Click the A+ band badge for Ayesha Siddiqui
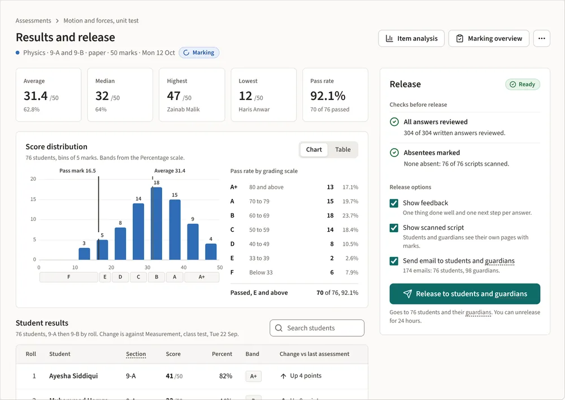This screenshot has width=565, height=400. pos(253,376)
